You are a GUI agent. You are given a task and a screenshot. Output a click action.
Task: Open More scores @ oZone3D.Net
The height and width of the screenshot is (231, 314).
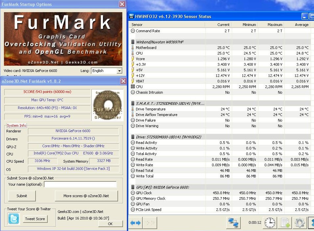coord(86,196)
